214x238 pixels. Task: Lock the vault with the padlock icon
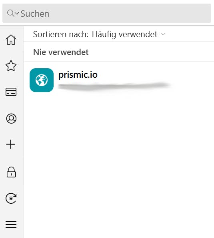11,172
